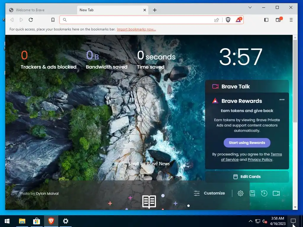
Task: Click the scrollbar down arrow
Action: coord(295,207)
